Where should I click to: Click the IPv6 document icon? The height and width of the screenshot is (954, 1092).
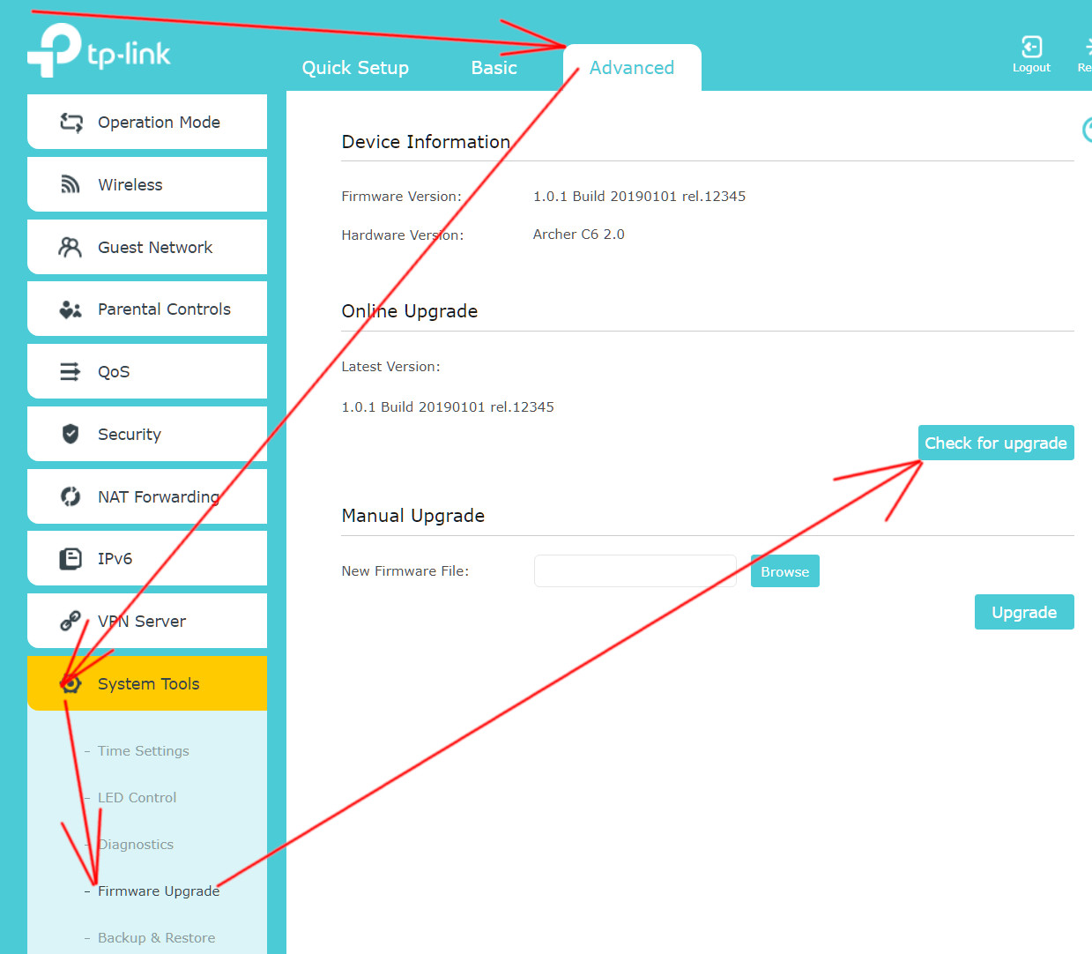[70, 559]
